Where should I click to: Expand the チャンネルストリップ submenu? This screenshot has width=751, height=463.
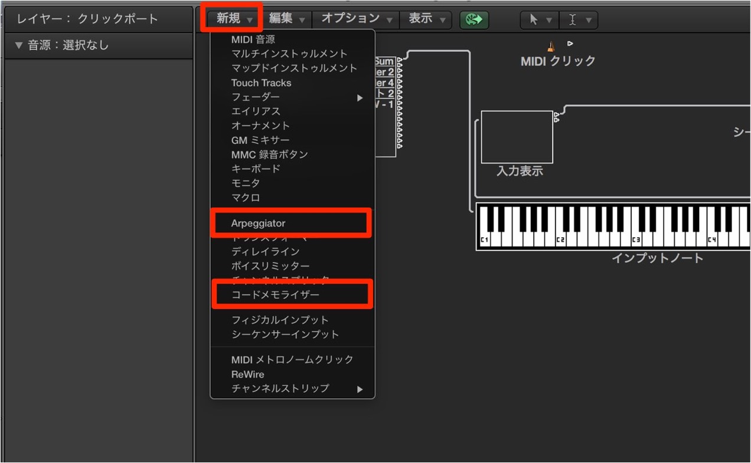[x=292, y=389]
